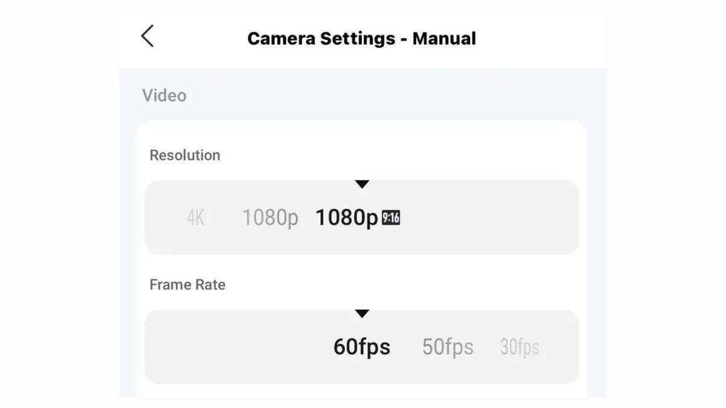Choose the standard 1080p resolution option
Screen dimensions: 726x408
tap(270, 218)
